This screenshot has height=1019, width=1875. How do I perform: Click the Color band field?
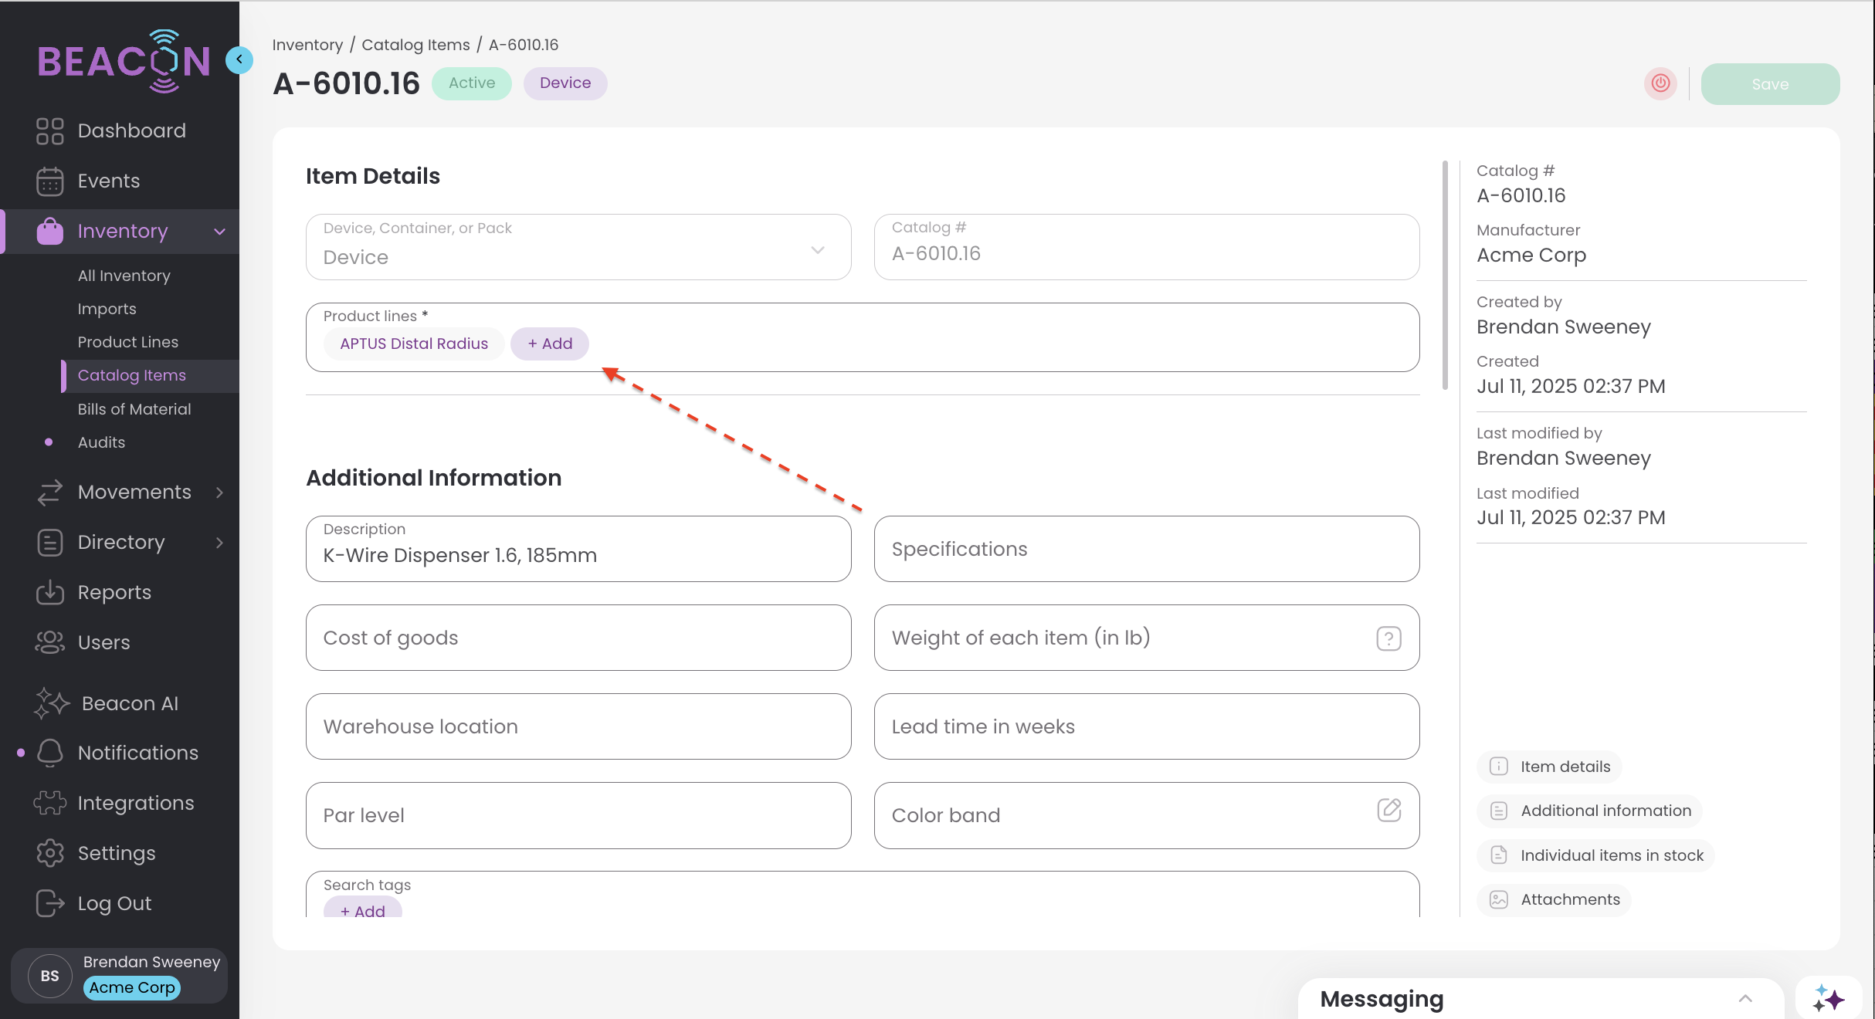tap(1147, 815)
